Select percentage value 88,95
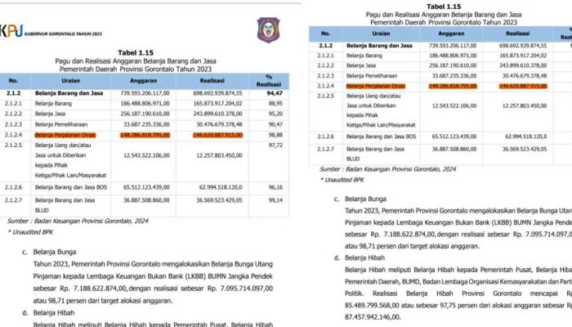This screenshot has width=572, height=327. click(275, 104)
